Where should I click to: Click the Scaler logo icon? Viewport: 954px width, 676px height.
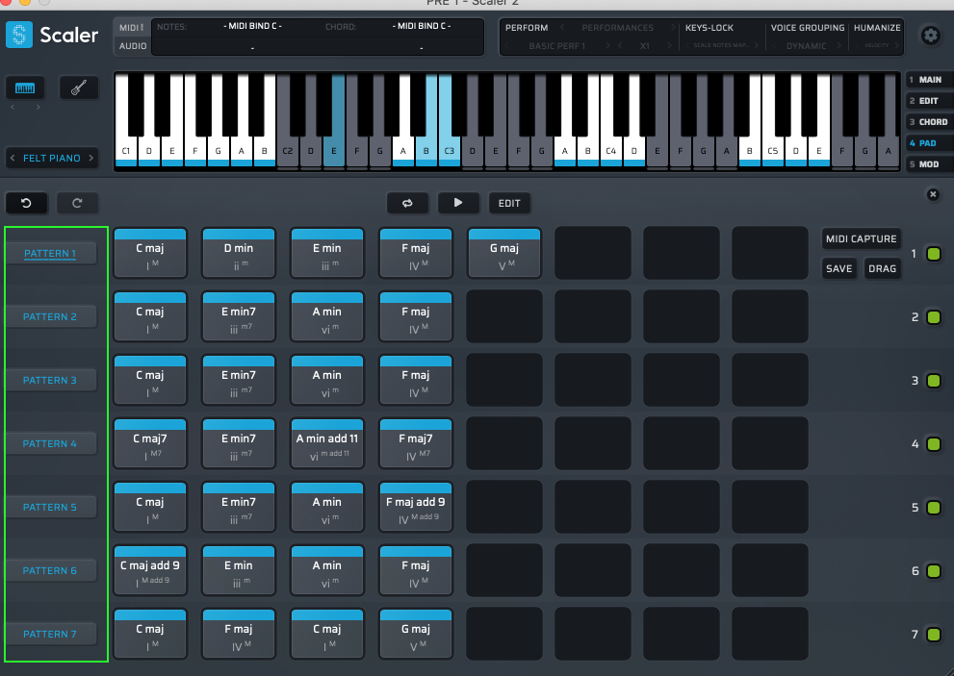click(19, 35)
